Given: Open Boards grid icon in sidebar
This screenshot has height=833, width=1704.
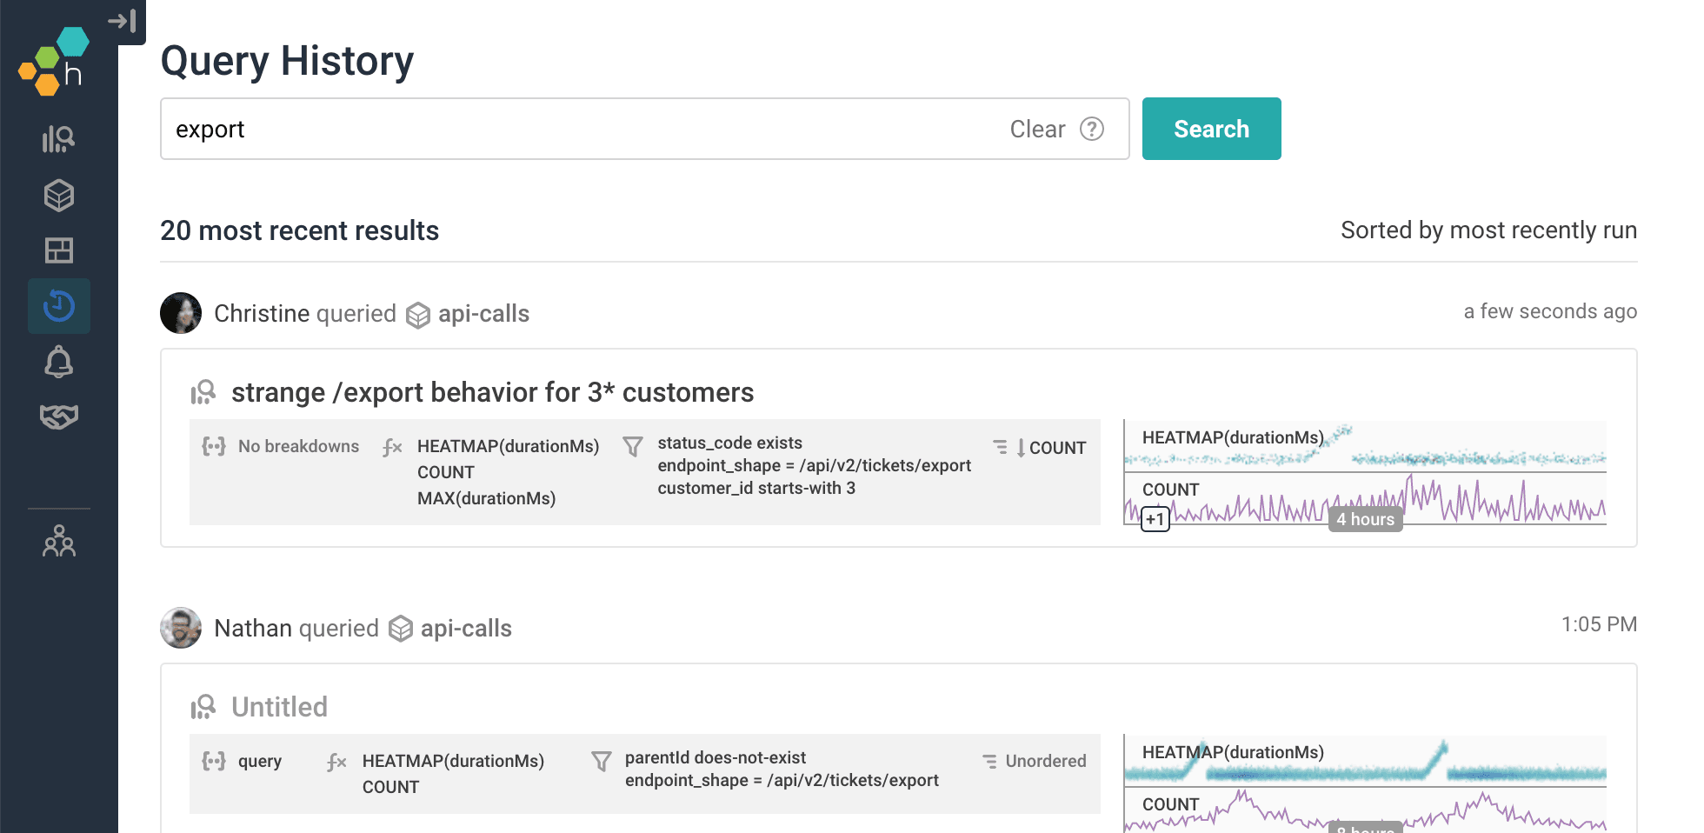Looking at the screenshot, I should [x=58, y=250].
